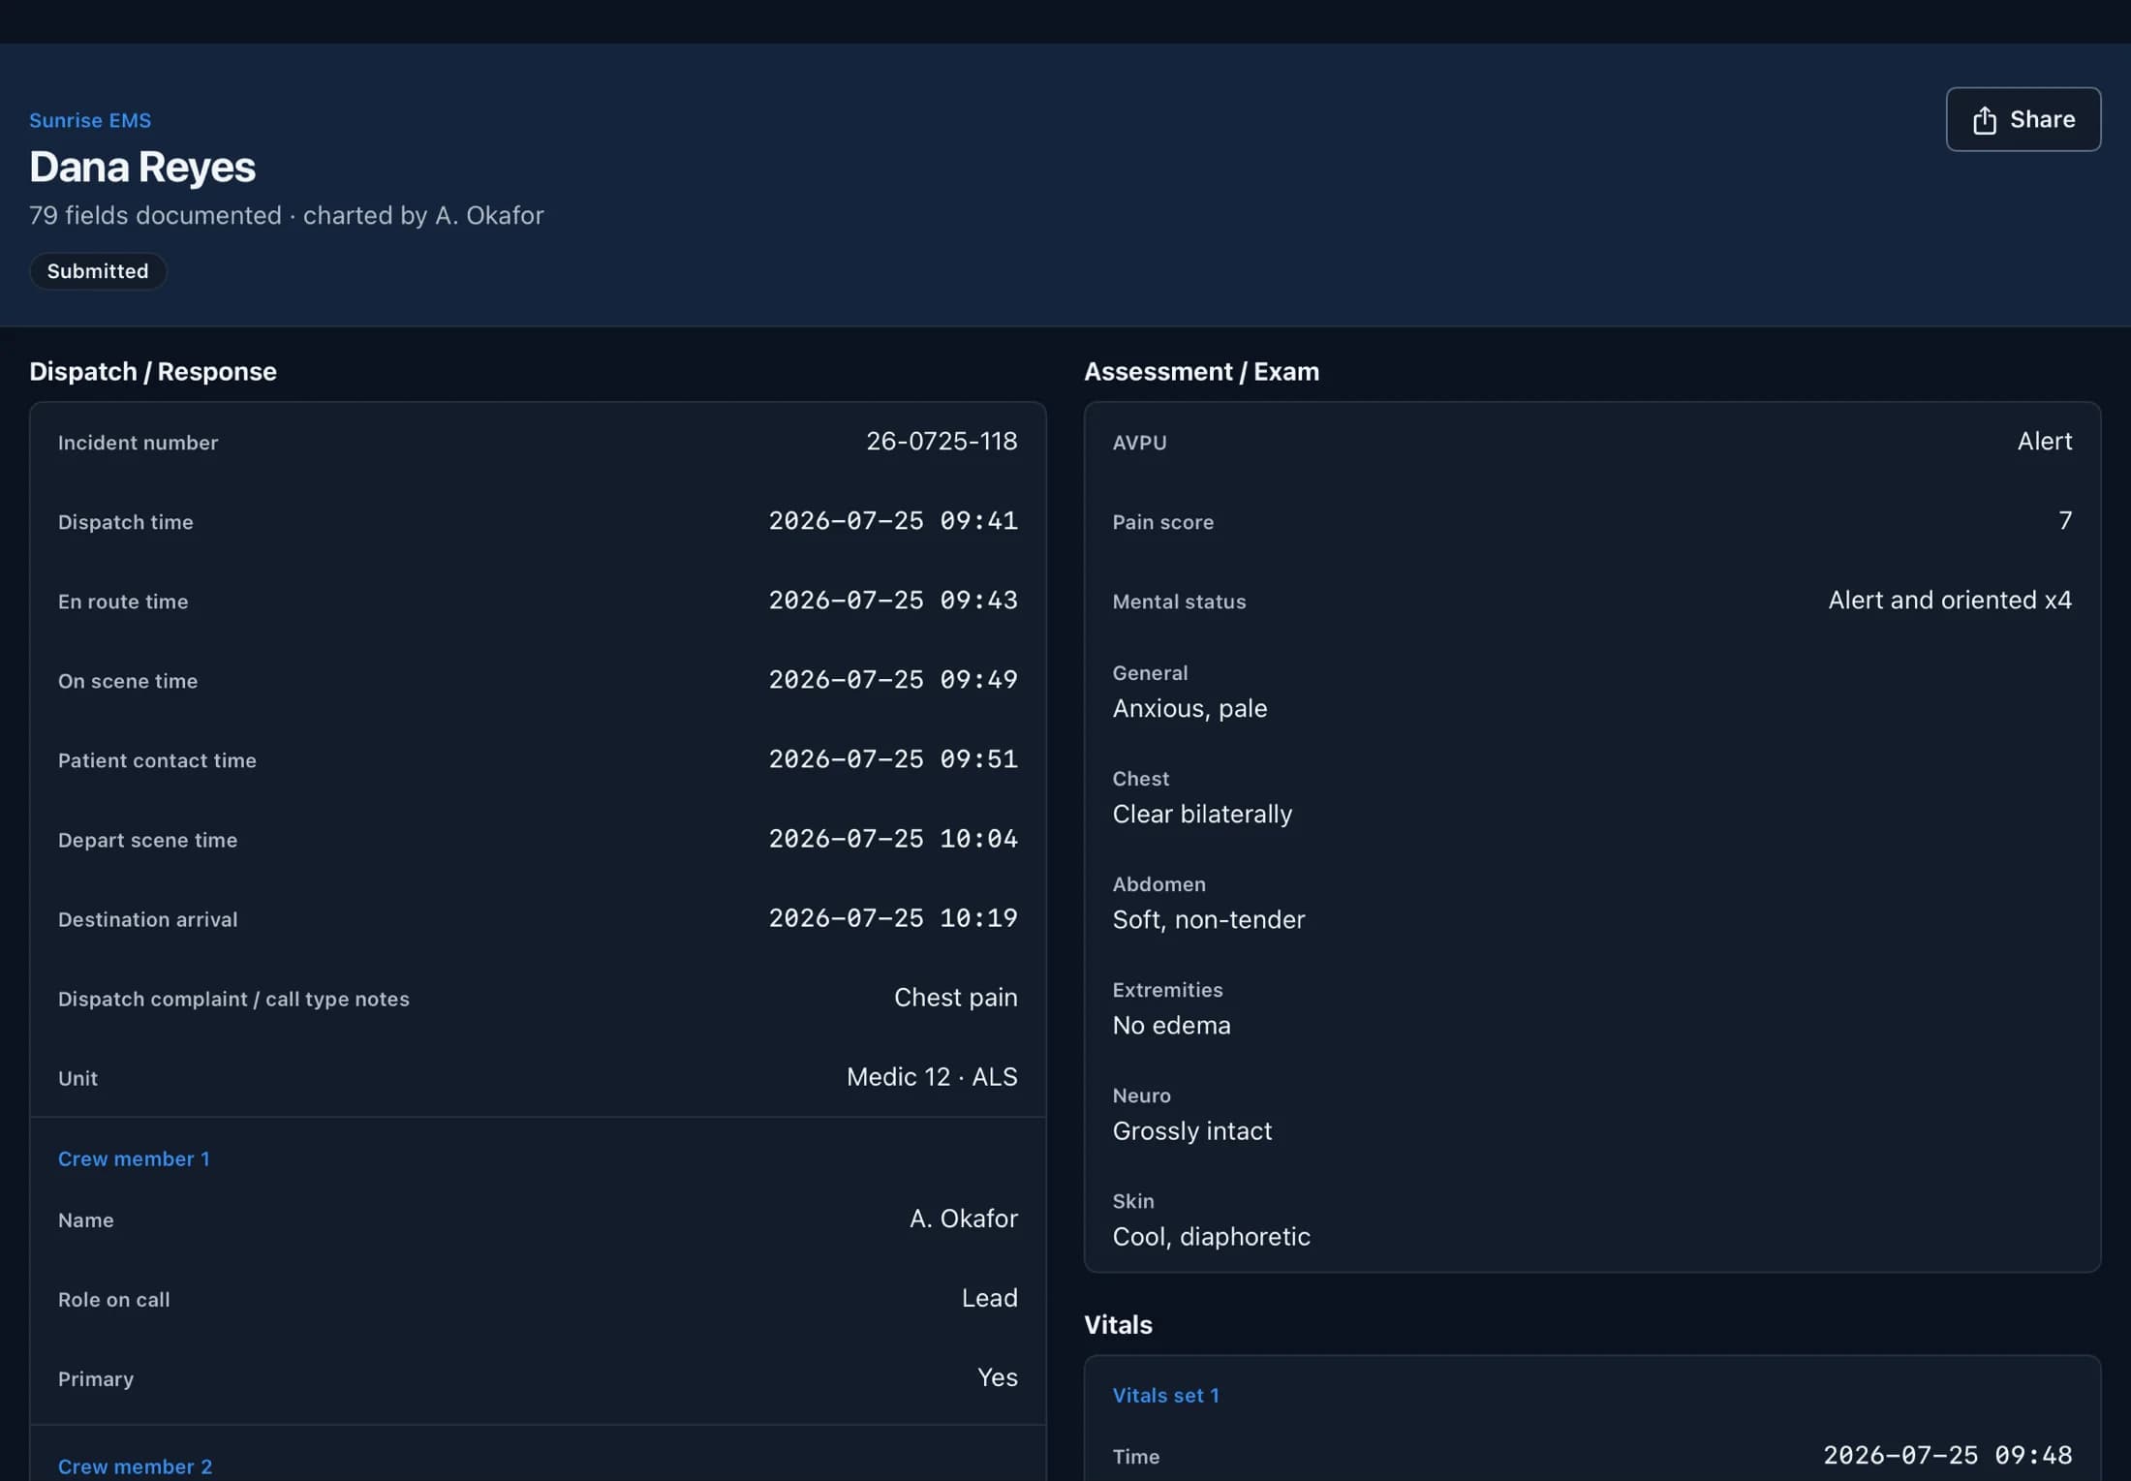Click the Share button

click(2023, 119)
